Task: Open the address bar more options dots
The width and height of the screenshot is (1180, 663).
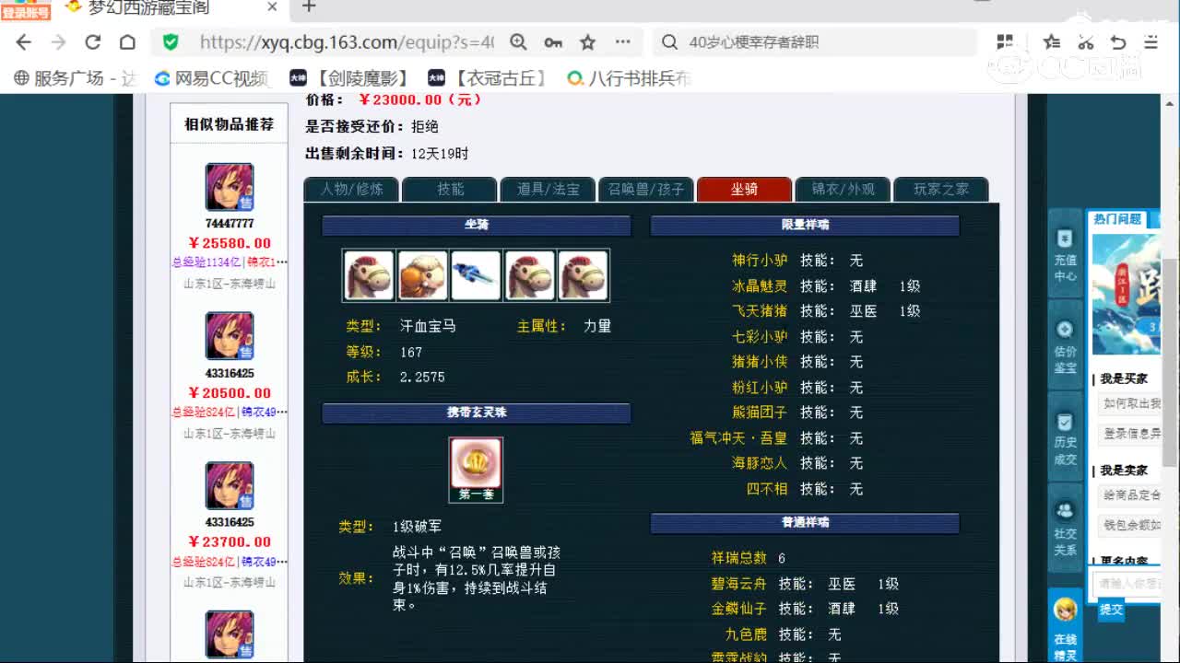Action: point(623,42)
